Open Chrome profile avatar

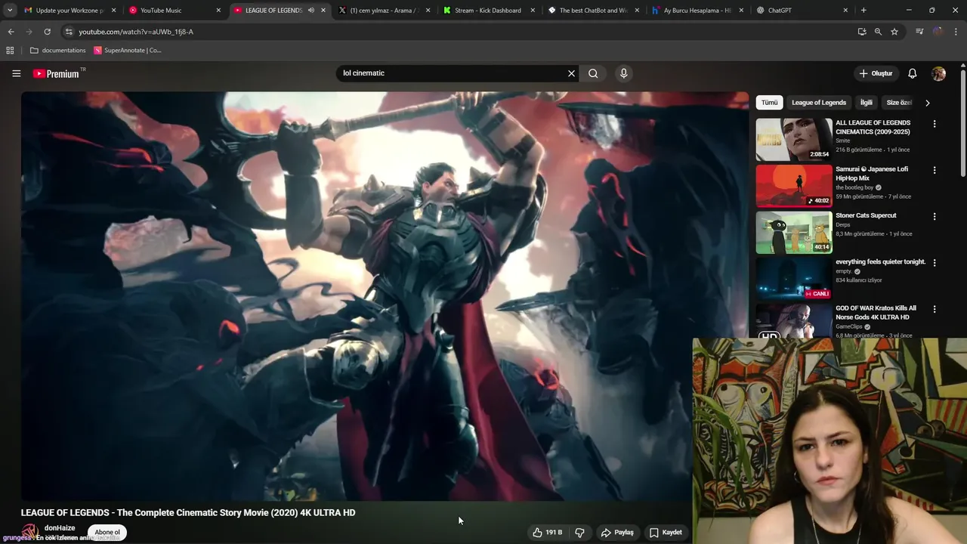[x=938, y=32]
